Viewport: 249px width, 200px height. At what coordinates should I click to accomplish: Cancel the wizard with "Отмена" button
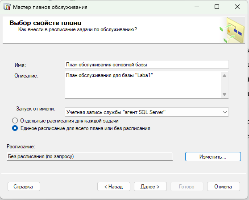point(223,187)
